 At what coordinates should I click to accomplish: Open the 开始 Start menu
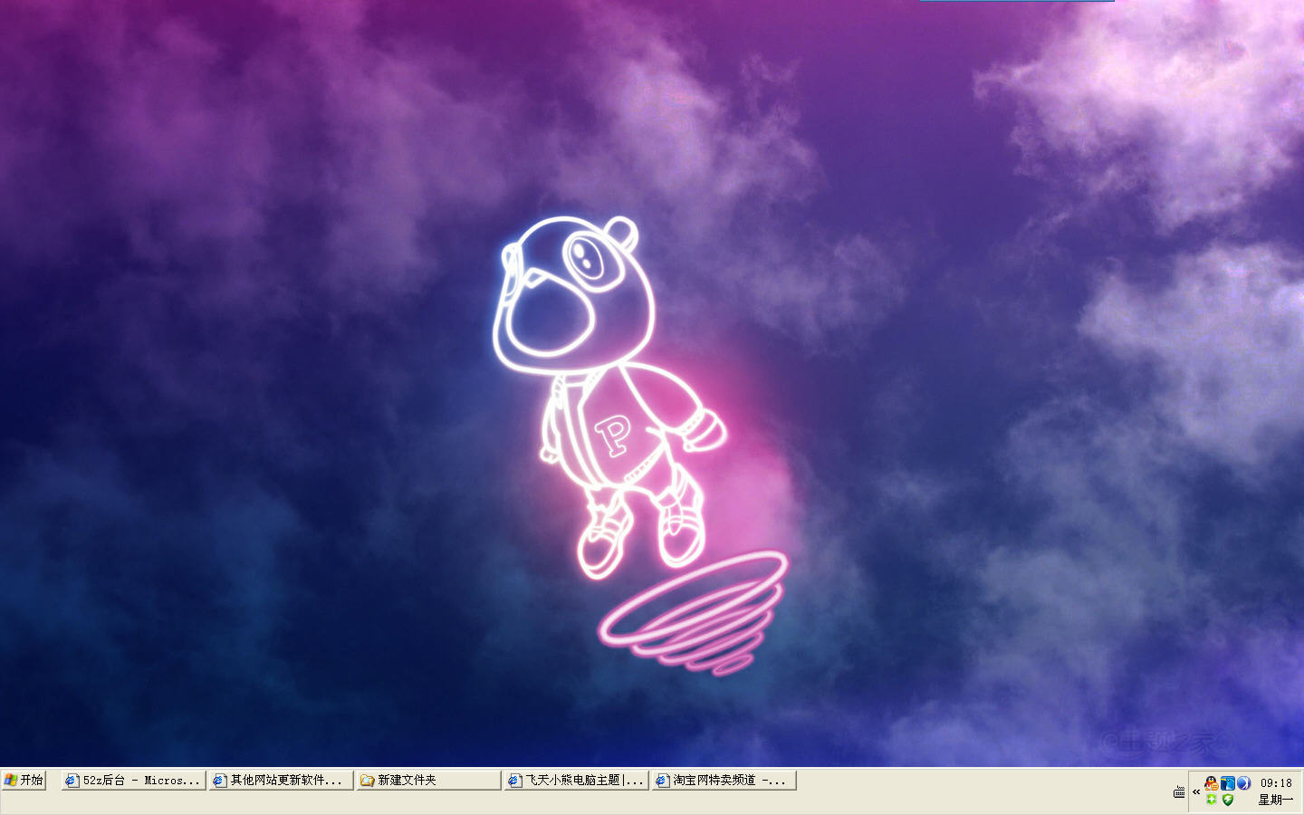24,780
